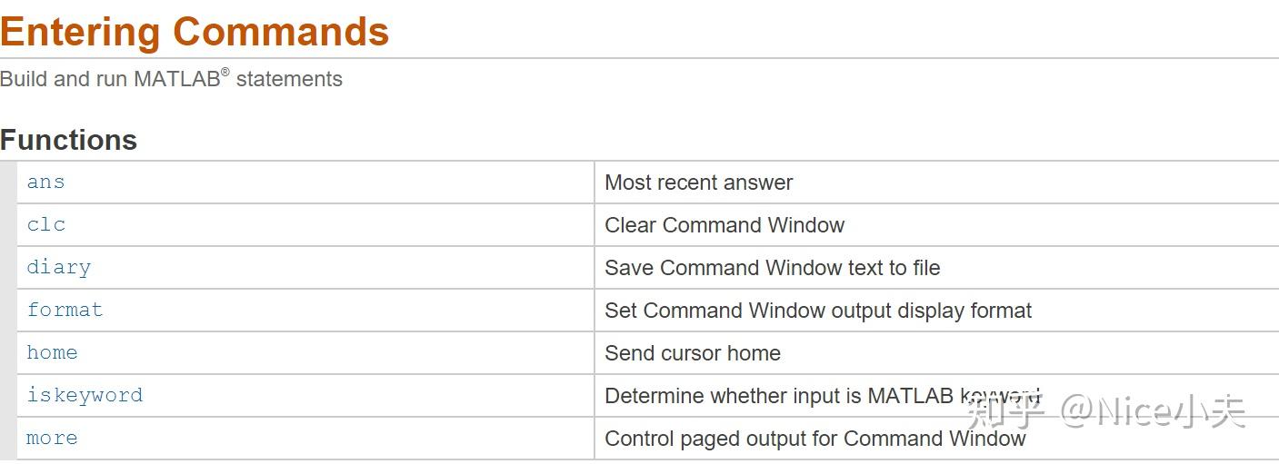The width and height of the screenshot is (1279, 464).
Task: Click the clc function link
Action: 46,225
